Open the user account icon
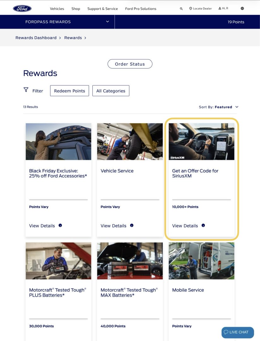Viewport: 260px width, 341px height. [220, 8]
